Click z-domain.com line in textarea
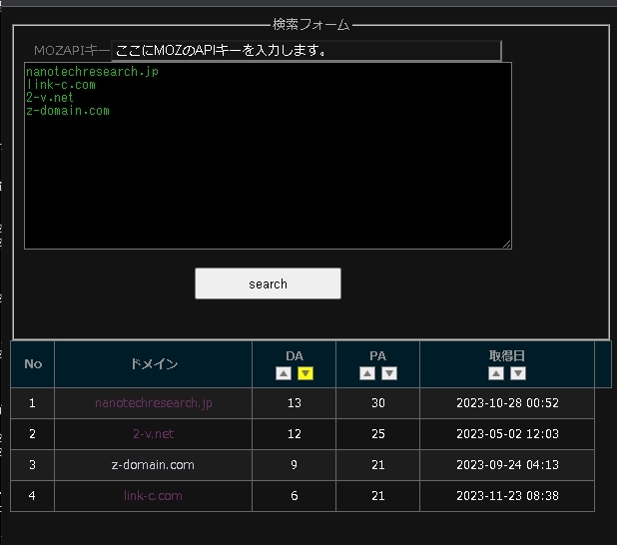 coord(68,111)
